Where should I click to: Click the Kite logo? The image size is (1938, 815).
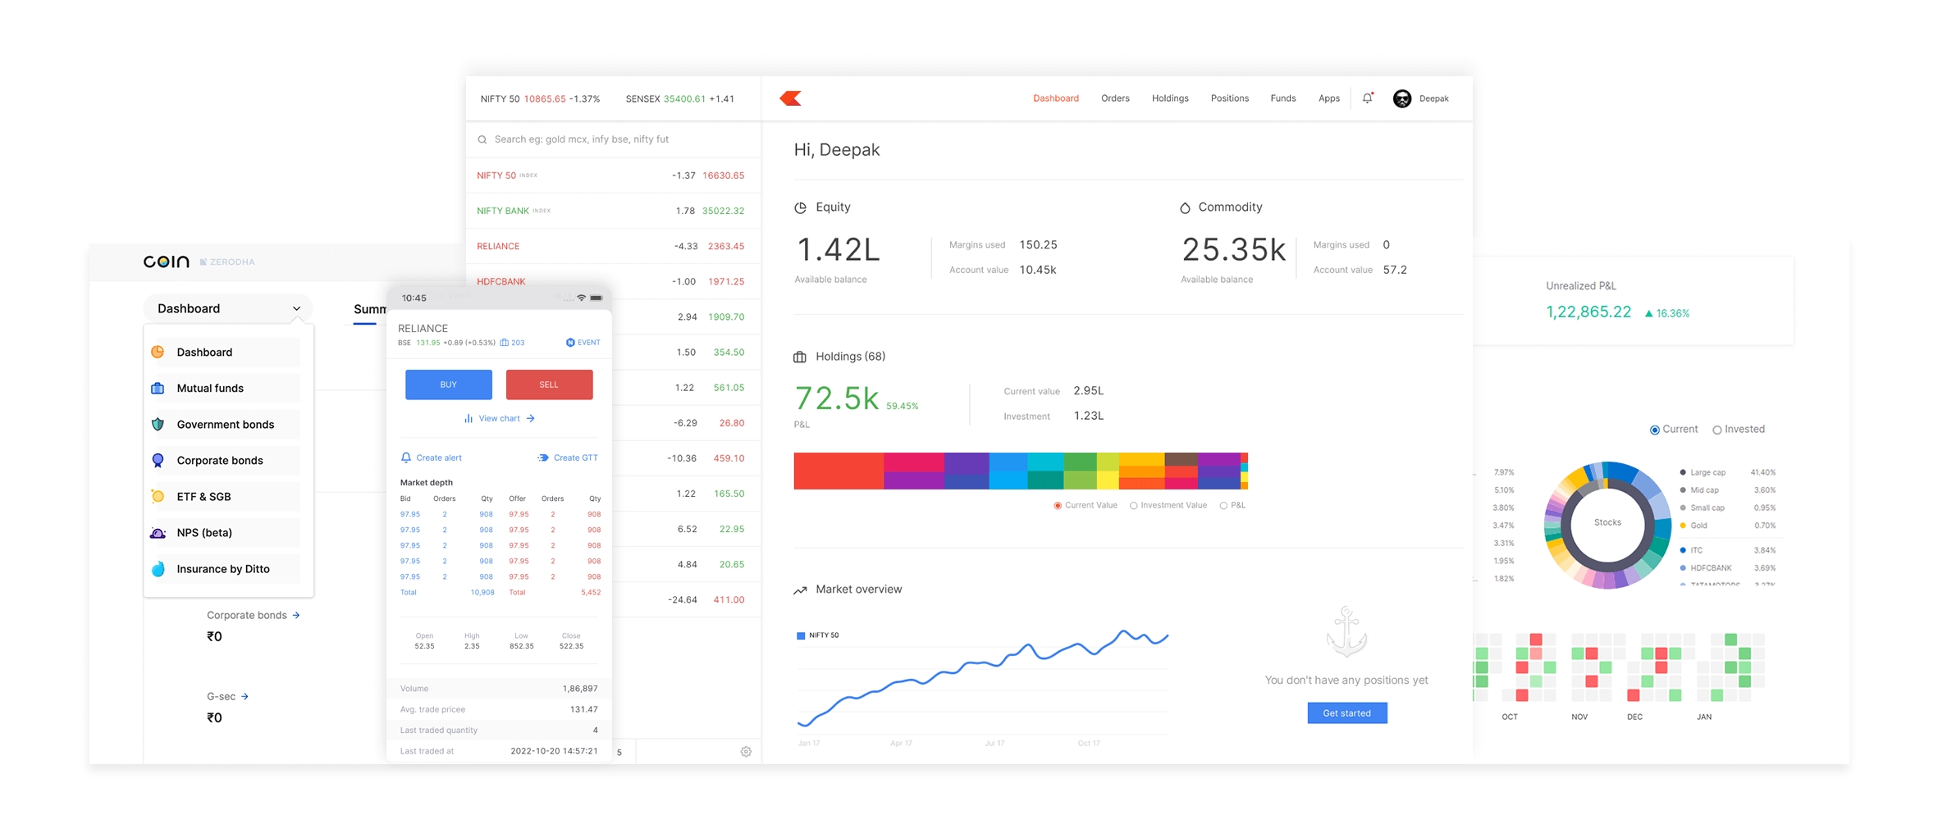[791, 98]
